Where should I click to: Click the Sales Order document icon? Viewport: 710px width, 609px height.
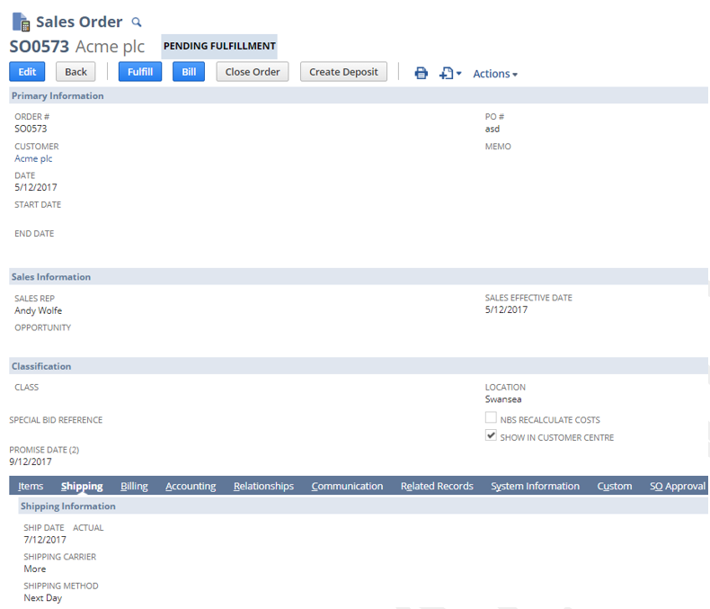[20, 22]
